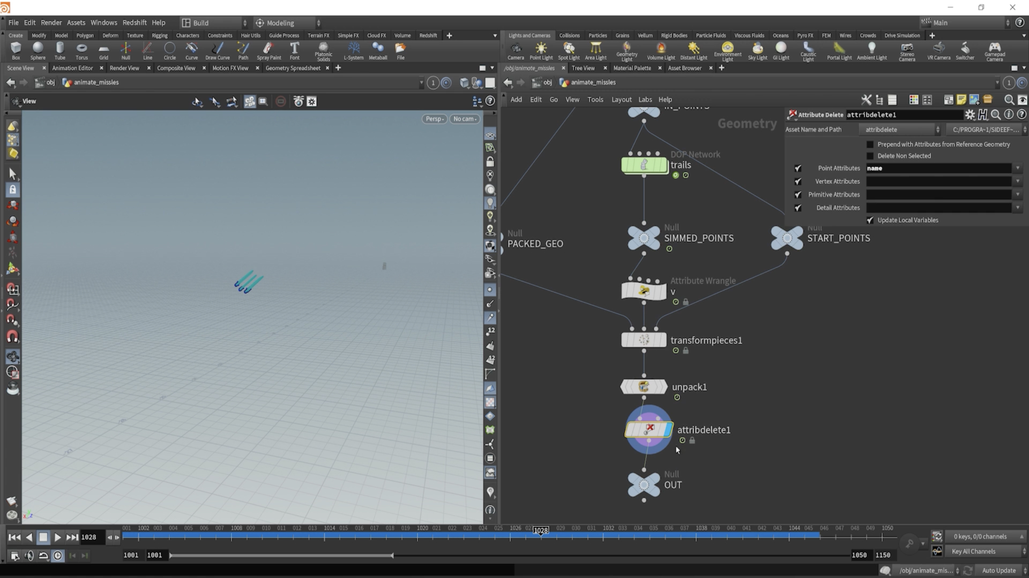Click the obj path button in Scene View
This screenshot has height=578, width=1029.
tap(46, 82)
